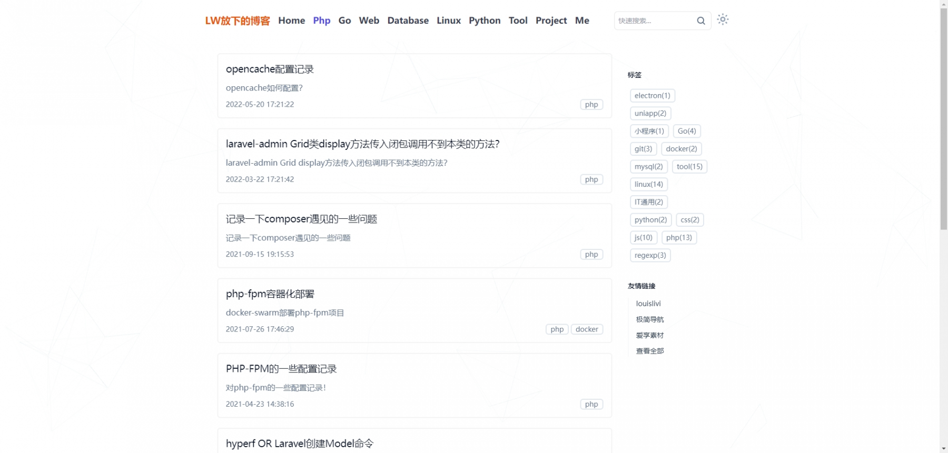Open laravel-admin Grid类display article title
This screenshot has height=453, width=948.
point(362,144)
